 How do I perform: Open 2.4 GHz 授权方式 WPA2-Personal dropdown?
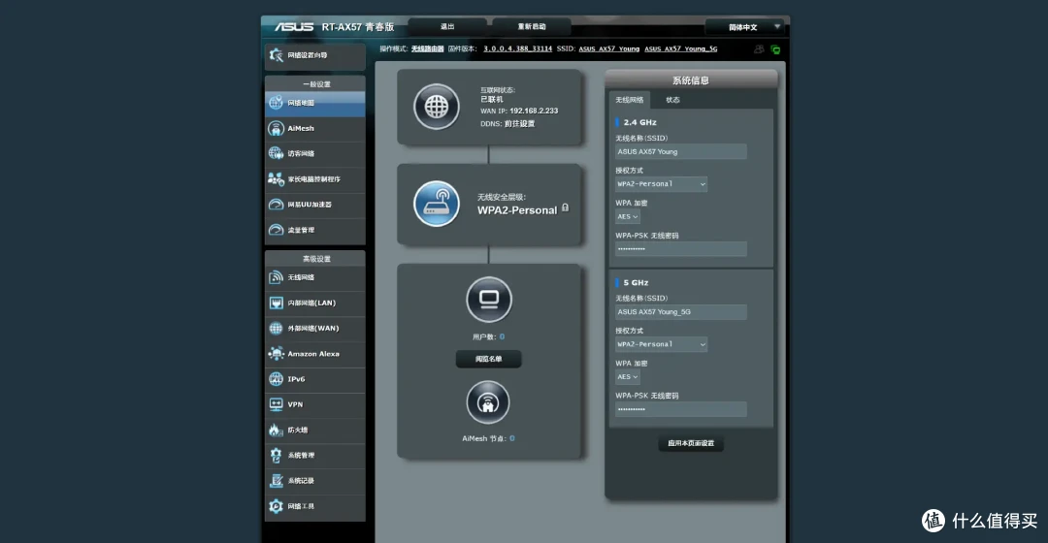[661, 183]
